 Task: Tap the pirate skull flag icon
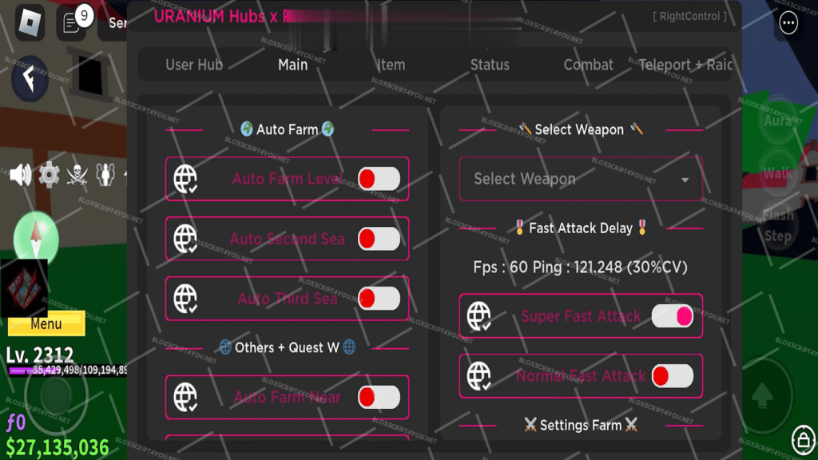click(77, 173)
